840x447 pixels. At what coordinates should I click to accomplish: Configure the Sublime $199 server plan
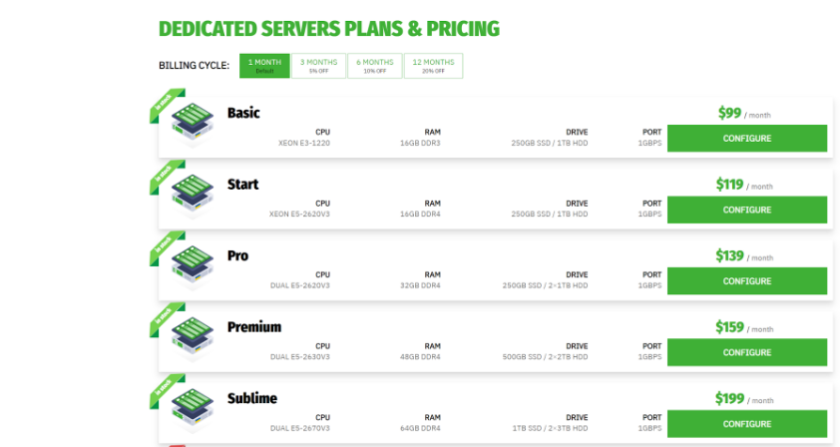tap(747, 423)
